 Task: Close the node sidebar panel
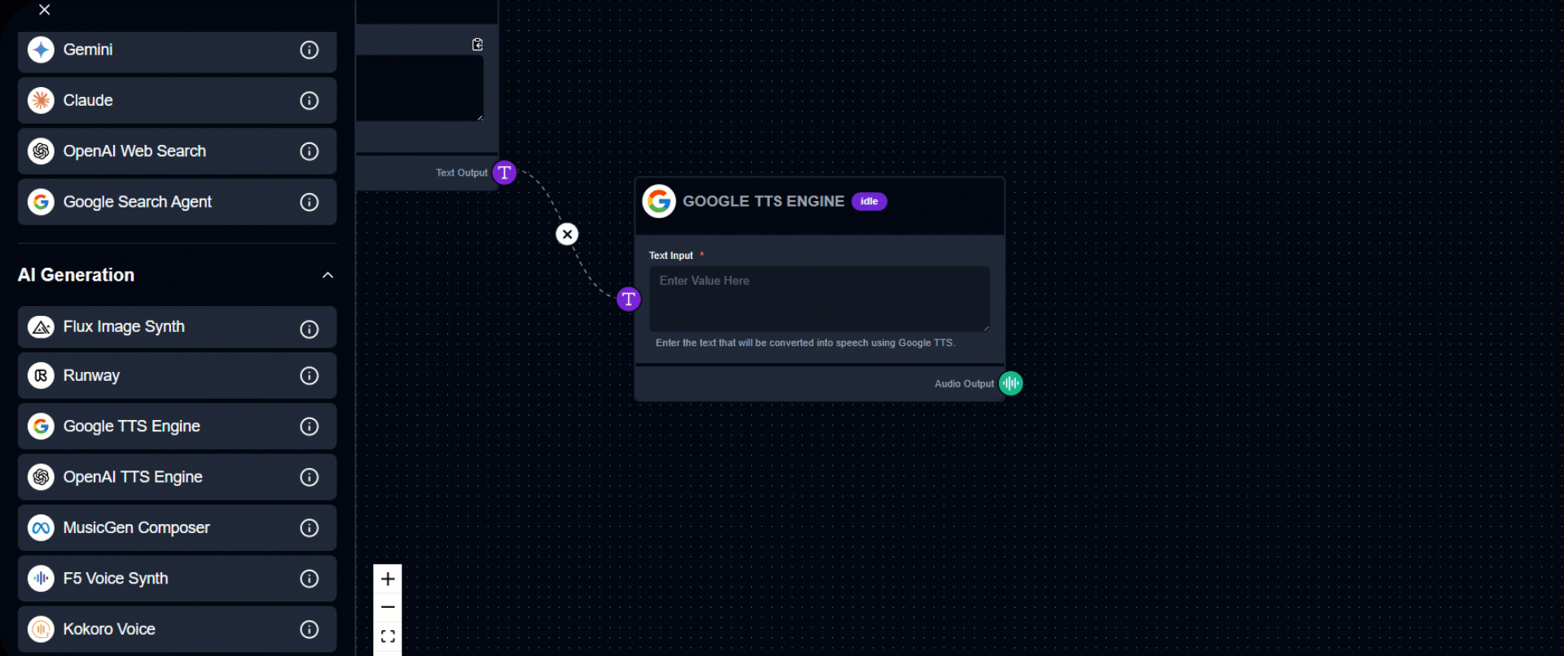45,10
